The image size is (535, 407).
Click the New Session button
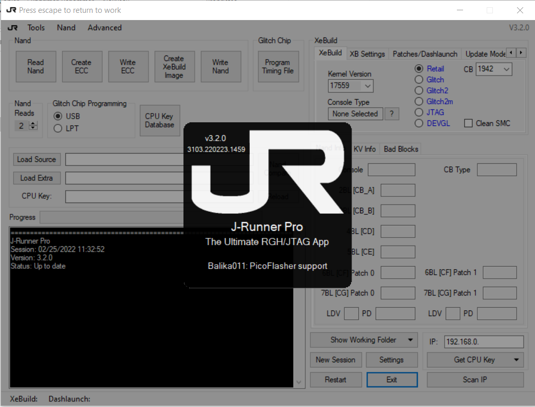336,360
